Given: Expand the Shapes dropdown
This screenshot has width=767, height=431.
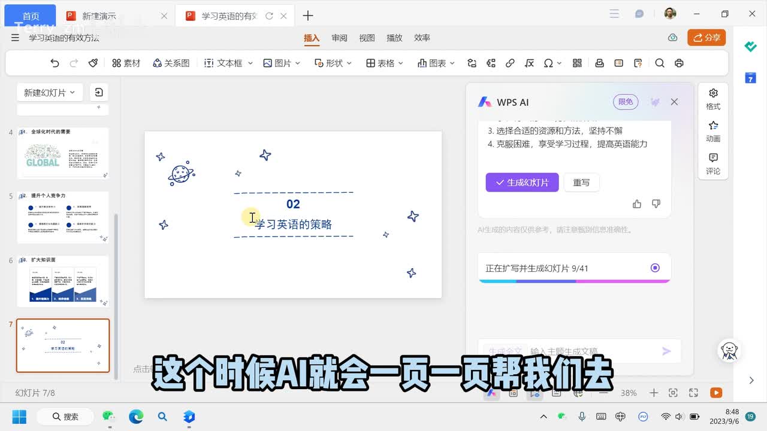Looking at the screenshot, I should point(349,63).
